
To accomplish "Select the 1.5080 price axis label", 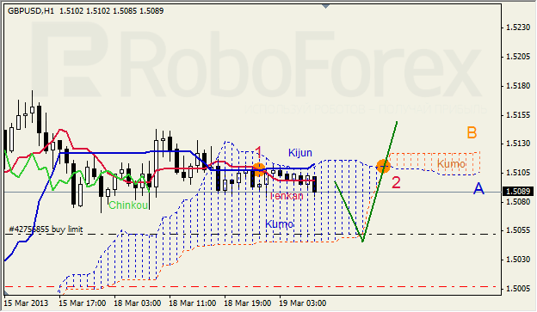I will [518, 201].
